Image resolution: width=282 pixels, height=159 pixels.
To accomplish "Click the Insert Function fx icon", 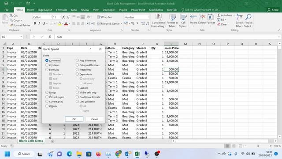I will point(50,37).
